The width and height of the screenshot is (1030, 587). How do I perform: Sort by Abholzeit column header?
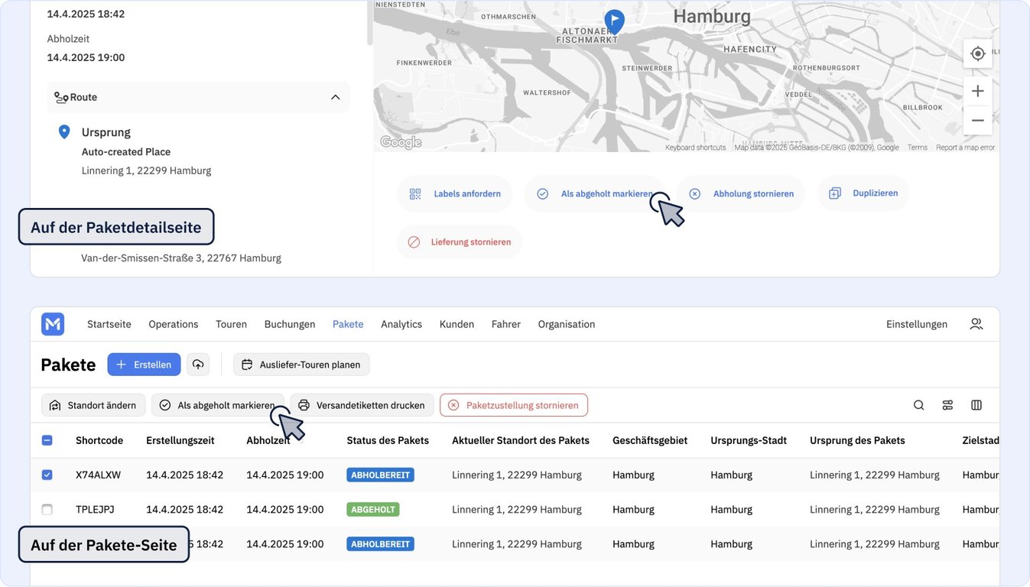[268, 440]
